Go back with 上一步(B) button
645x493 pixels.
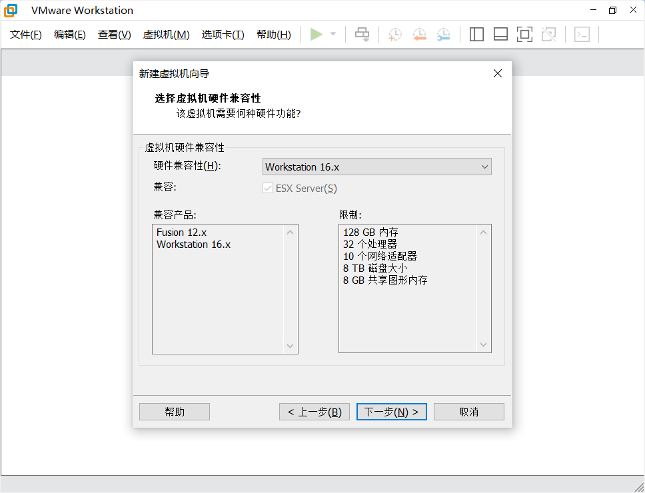(315, 412)
